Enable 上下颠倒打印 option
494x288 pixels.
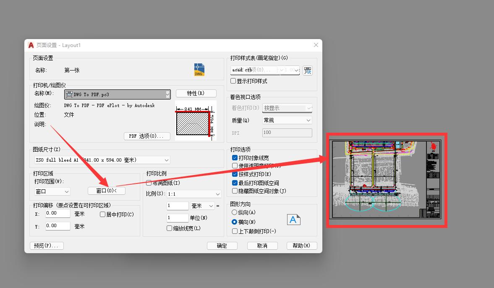point(234,230)
